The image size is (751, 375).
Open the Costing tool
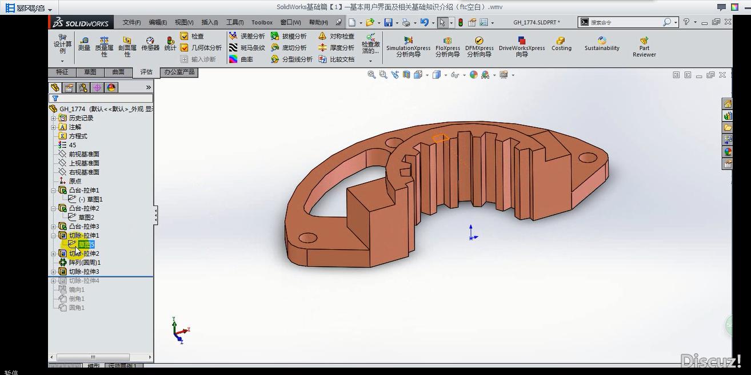pyautogui.click(x=561, y=44)
